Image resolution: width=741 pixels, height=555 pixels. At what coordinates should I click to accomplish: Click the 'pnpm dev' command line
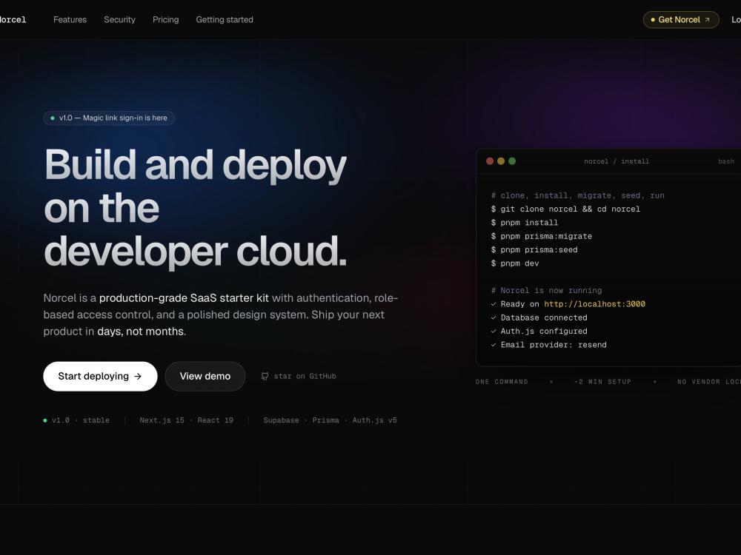pos(515,263)
